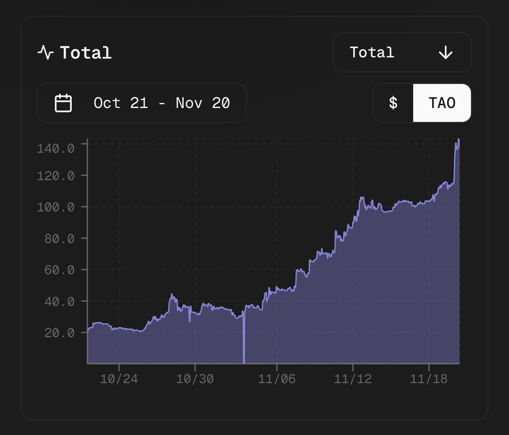Click the 120.0 y-axis label
Viewport: 509px width, 435px height.
click(56, 176)
